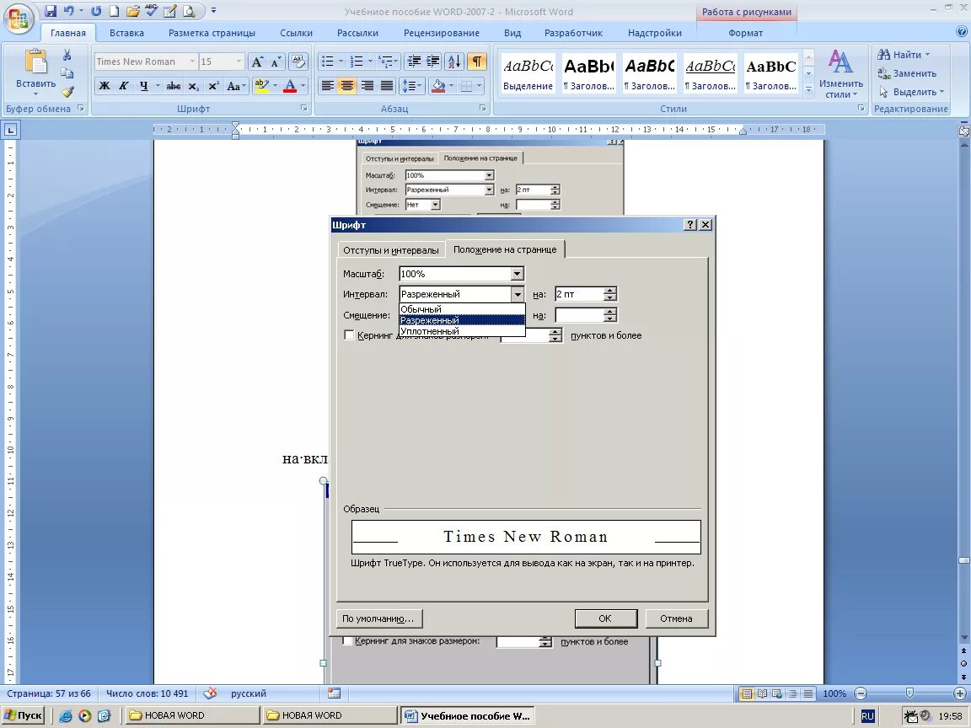The height and width of the screenshot is (728, 971).
Task: Apply strikethrough abc formatting
Action: tap(174, 86)
